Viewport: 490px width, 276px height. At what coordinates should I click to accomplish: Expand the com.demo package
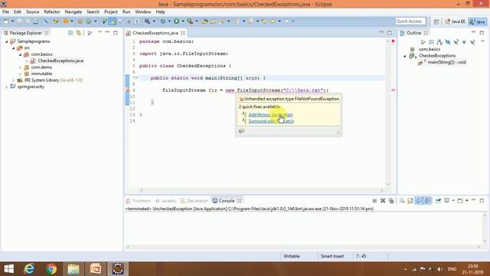(x=21, y=67)
